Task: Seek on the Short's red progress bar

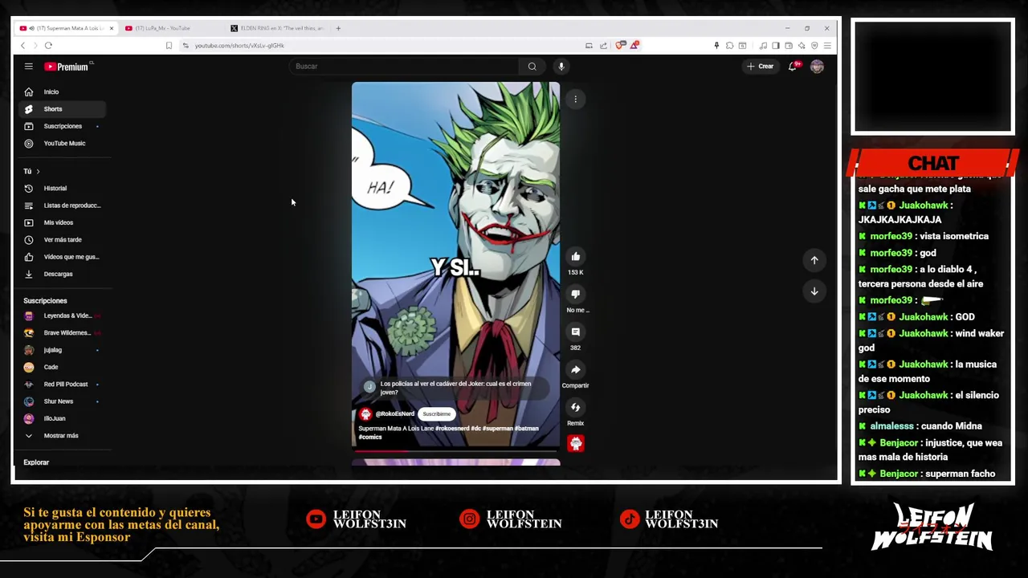Action: tap(455, 450)
